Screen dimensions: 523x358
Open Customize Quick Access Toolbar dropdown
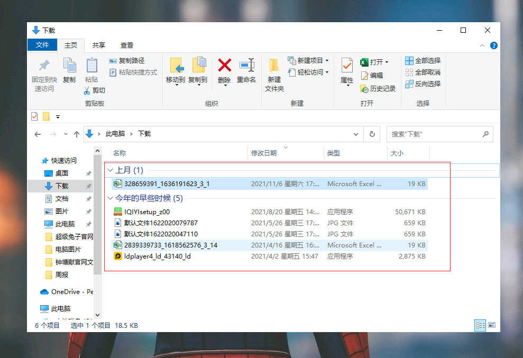[x=58, y=117]
